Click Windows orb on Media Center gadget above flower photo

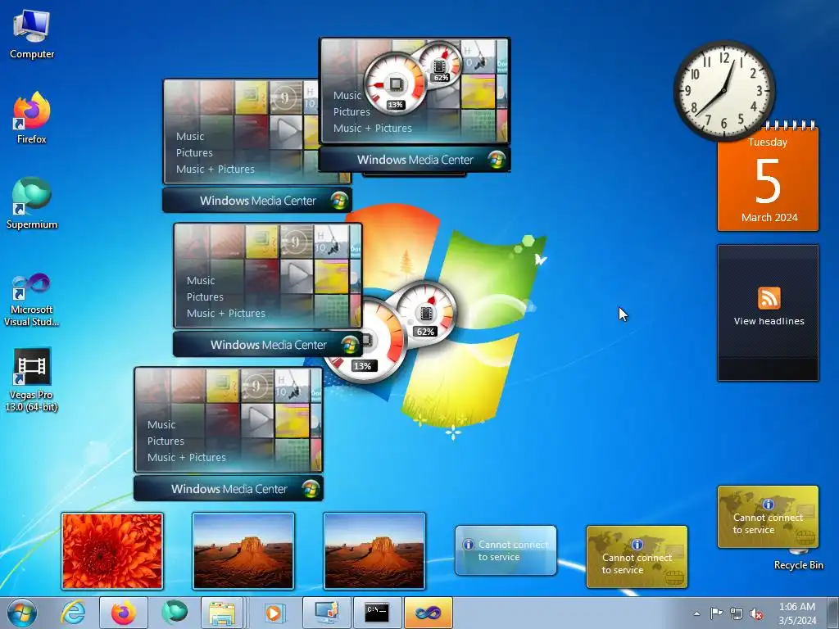click(x=311, y=488)
